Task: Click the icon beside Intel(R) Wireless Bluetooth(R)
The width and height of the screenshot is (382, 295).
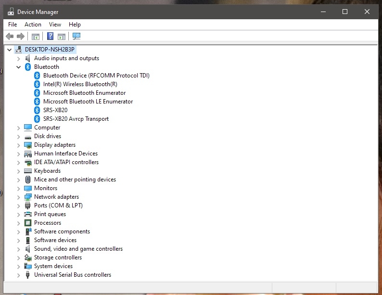Action: 37,84
